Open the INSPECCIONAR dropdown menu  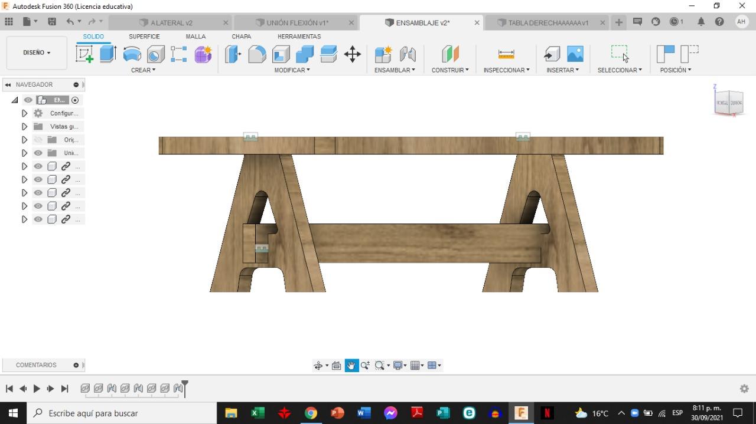(506, 70)
